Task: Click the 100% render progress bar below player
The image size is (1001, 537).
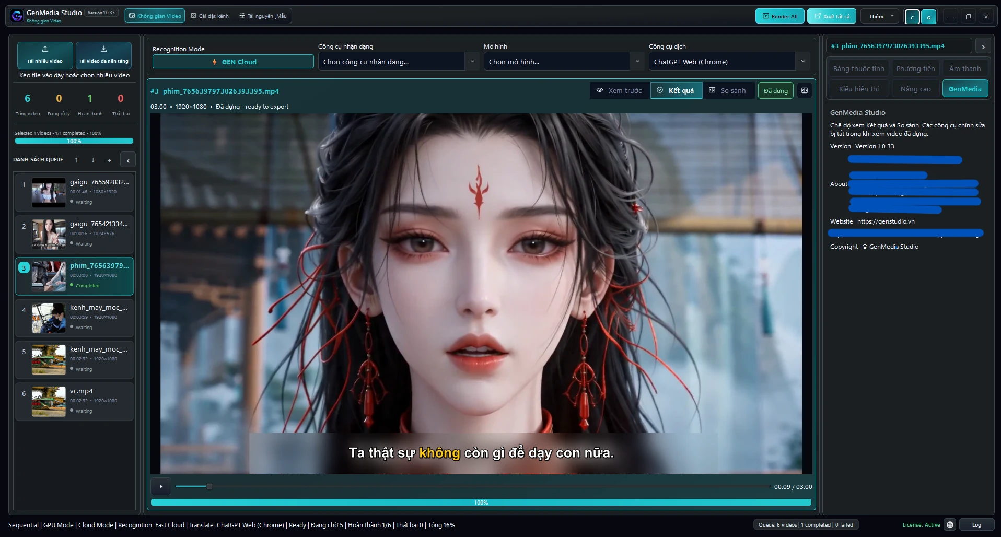Action: pyautogui.click(x=481, y=503)
